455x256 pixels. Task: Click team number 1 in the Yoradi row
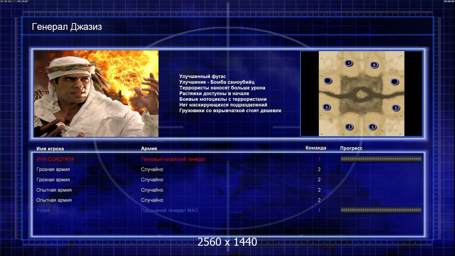[x=319, y=210]
